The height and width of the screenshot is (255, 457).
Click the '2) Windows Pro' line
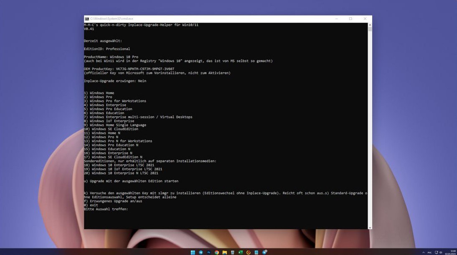[x=98, y=97]
